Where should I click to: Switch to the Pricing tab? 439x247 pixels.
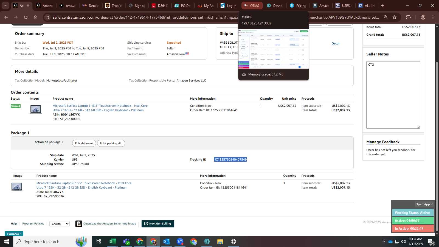pos(298,5)
